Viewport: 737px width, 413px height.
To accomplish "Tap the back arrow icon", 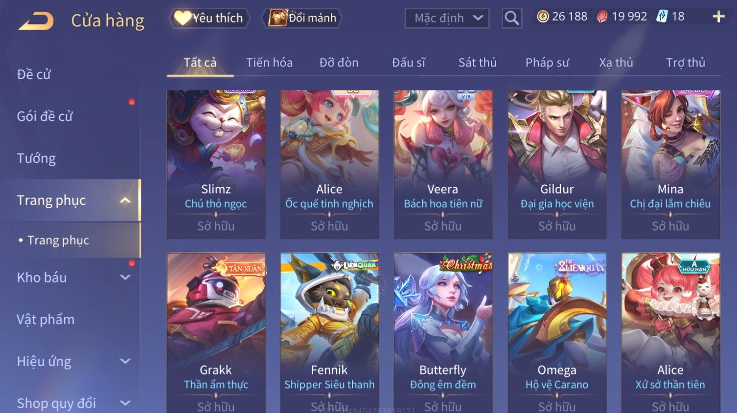I will (x=36, y=21).
